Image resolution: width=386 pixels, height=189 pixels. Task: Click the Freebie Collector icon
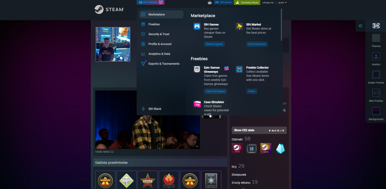pyautogui.click(x=239, y=69)
